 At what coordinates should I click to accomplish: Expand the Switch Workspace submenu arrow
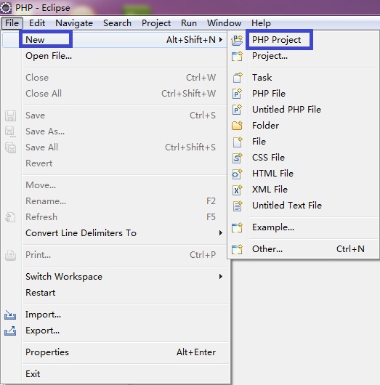(x=221, y=277)
